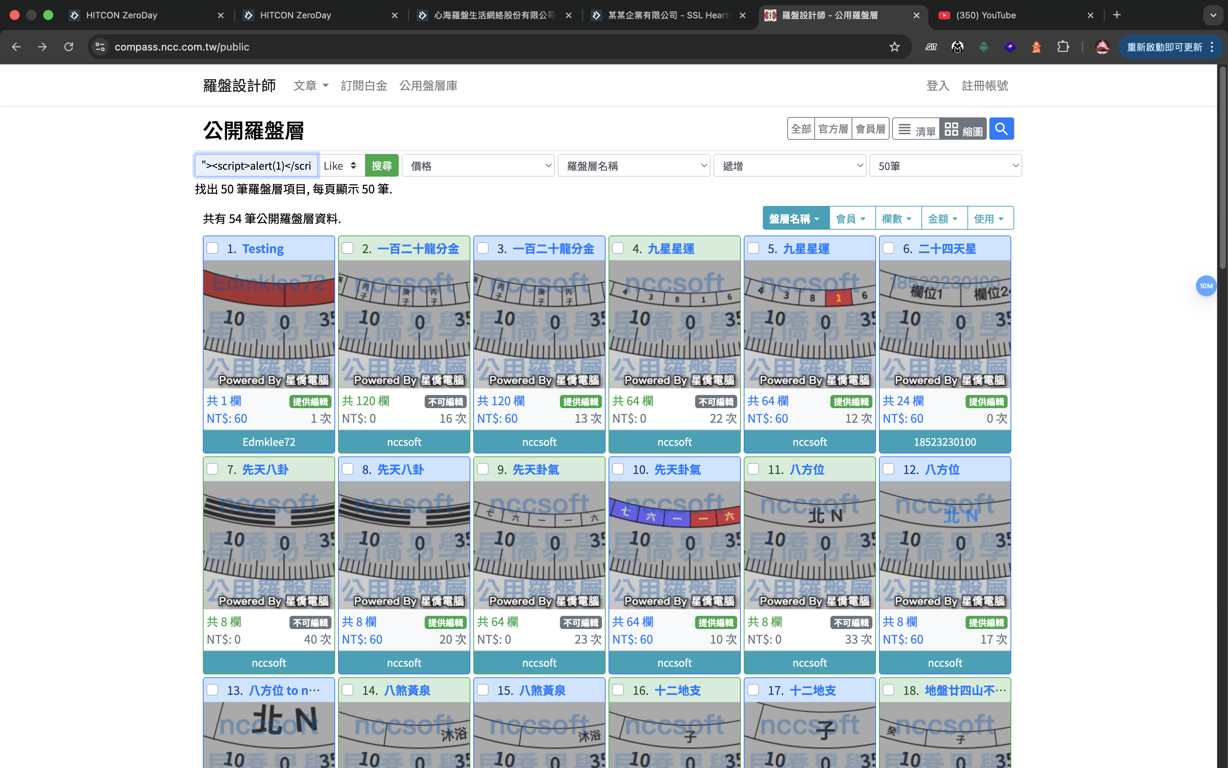
Task: Tick the checkbox for 14. 八煞黃泉
Action: tap(348, 690)
